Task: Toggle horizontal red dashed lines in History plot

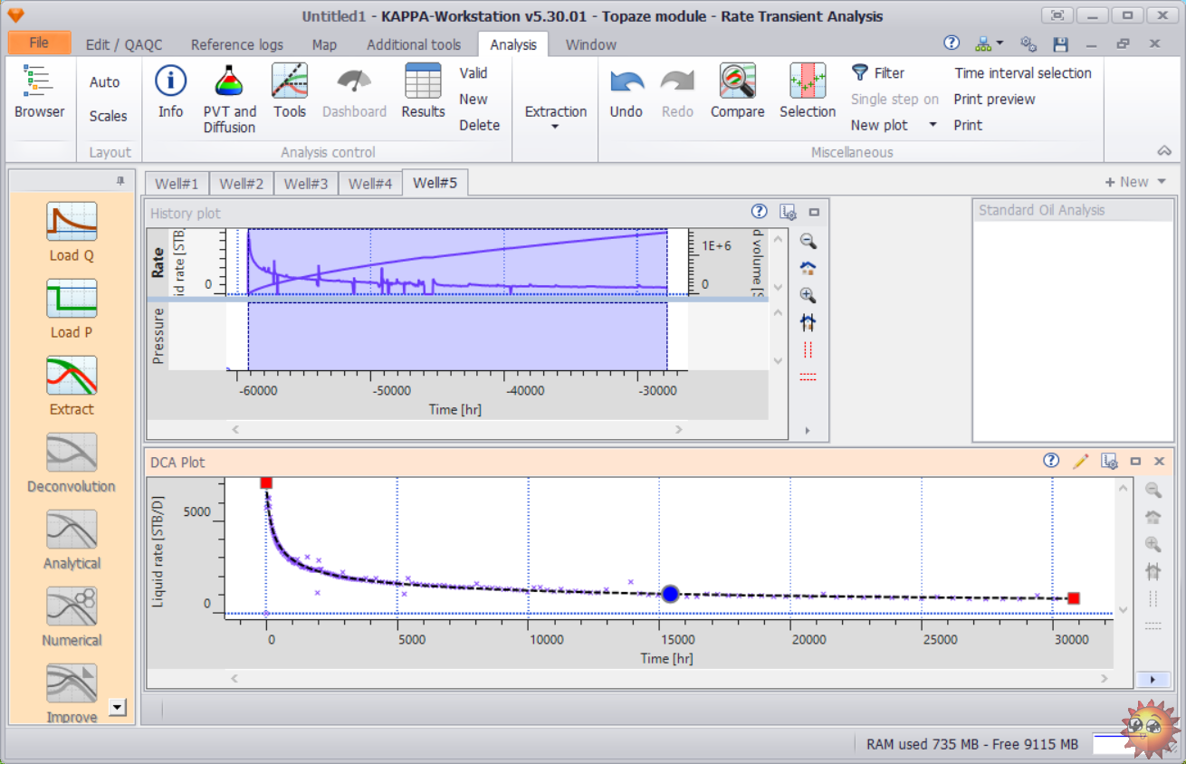Action: pyautogui.click(x=808, y=377)
